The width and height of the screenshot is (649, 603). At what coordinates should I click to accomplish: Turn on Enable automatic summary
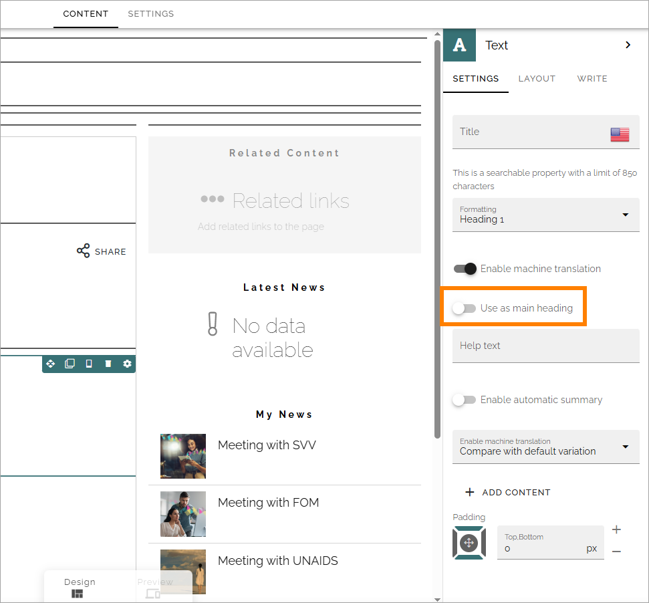pos(464,400)
